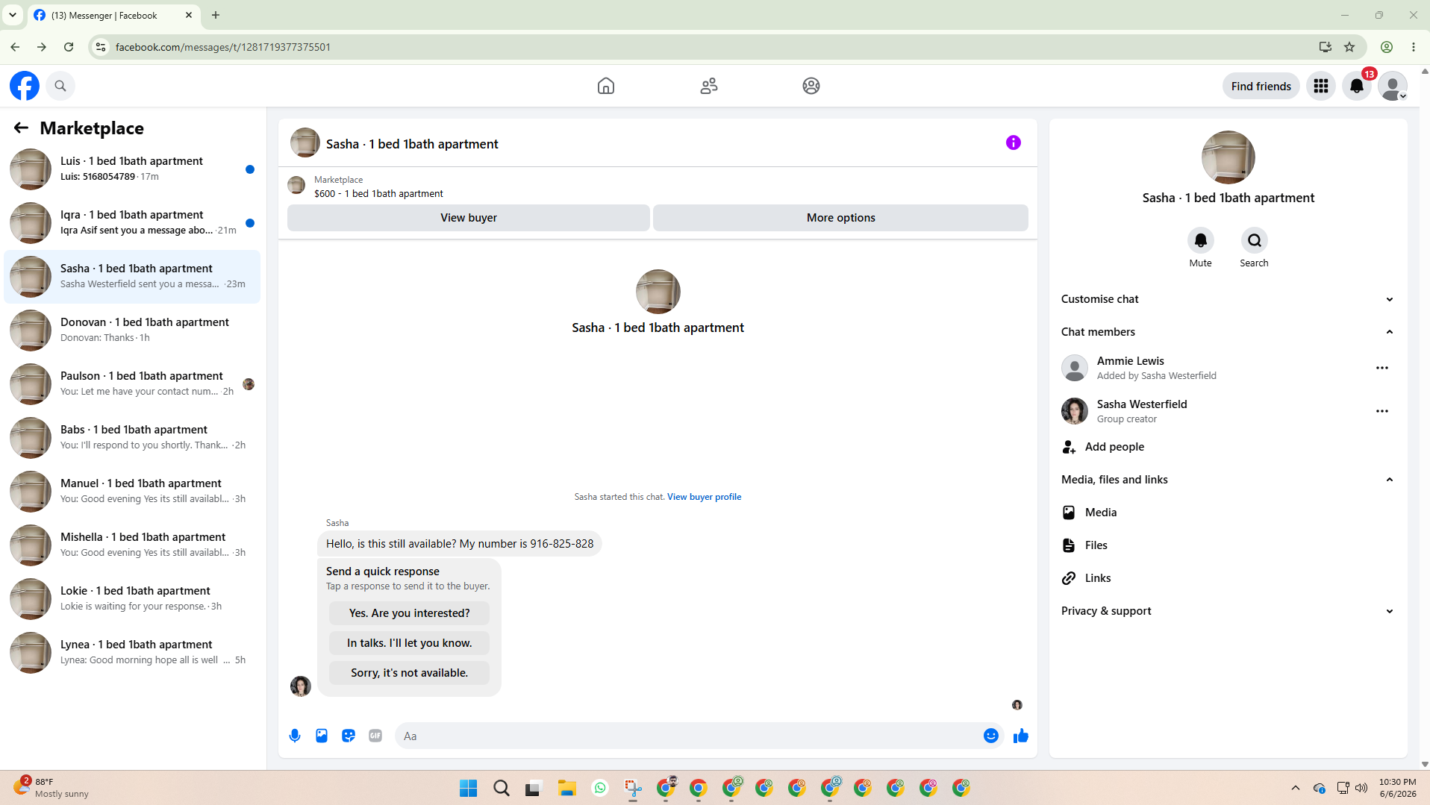The height and width of the screenshot is (805, 1430).
Task: Send quick reply 'In talks. I'll let you know.'
Action: click(409, 643)
